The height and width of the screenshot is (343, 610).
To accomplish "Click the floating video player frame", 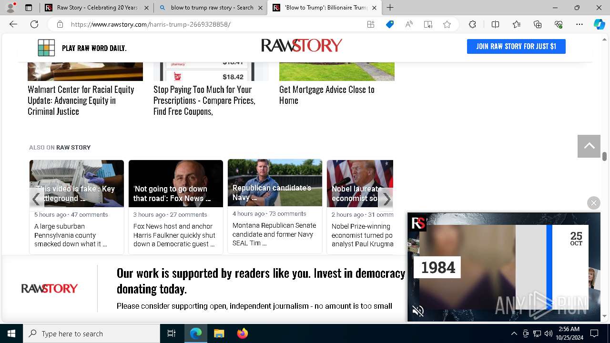I will pos(504,267).
